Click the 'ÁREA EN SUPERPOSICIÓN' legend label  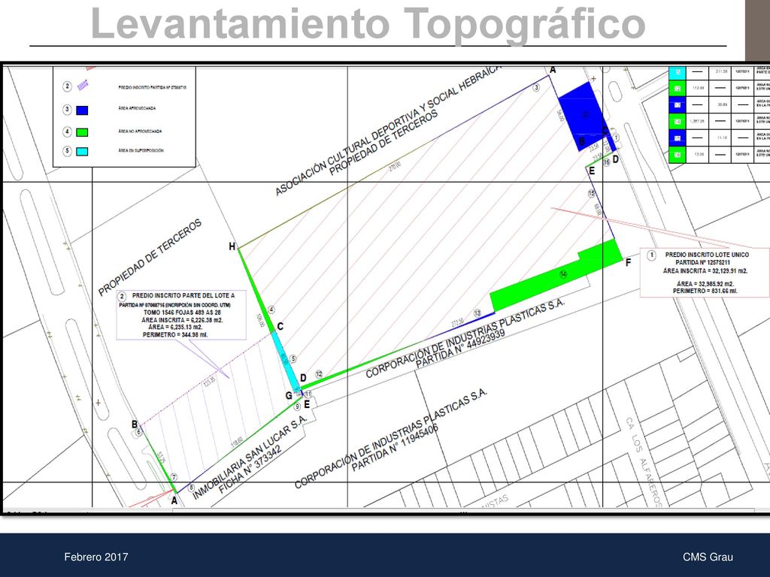(141, 150)
